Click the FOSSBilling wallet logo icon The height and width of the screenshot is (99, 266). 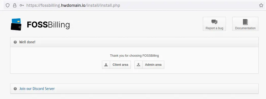coord(16,24)
